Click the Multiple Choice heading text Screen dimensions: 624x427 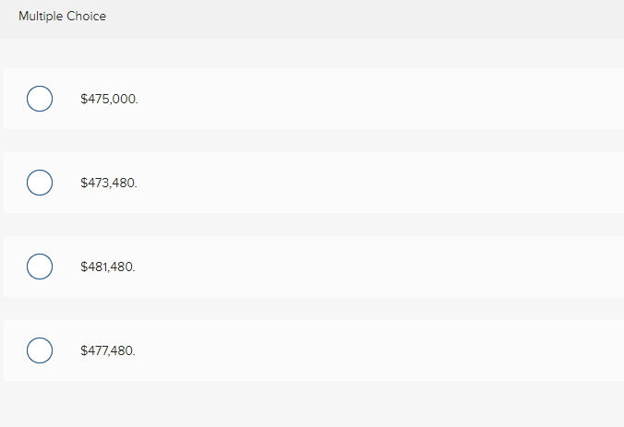click(62, 17)
